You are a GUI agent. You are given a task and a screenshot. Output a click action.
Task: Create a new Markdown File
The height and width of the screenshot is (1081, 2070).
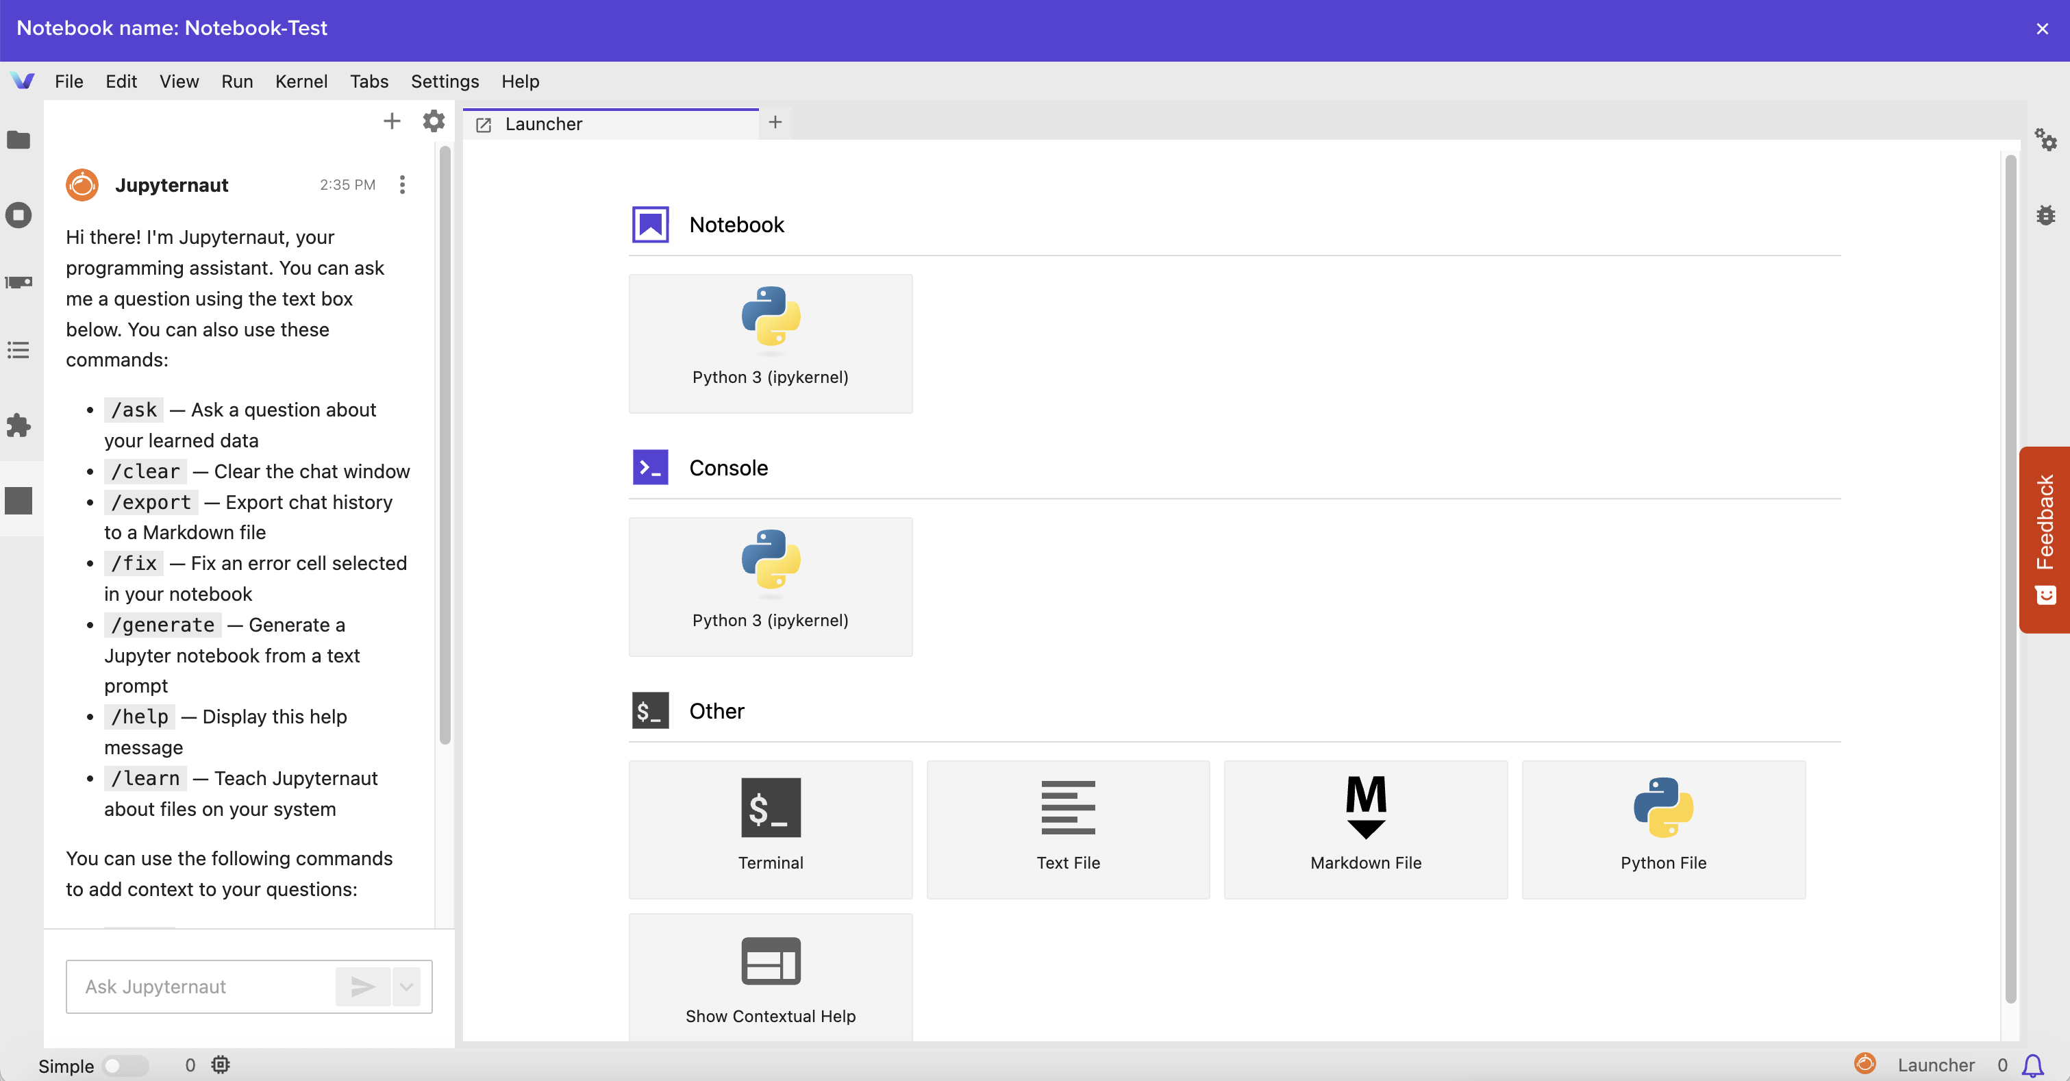1365,830
